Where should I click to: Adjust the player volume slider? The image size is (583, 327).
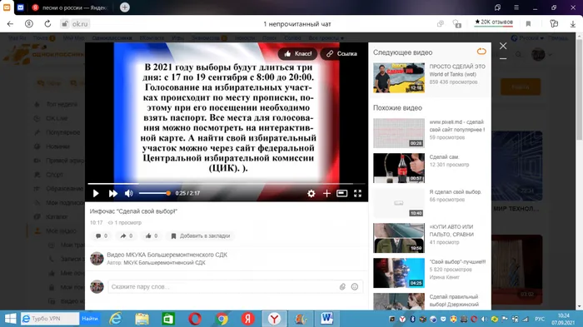[x=155, y=193]
